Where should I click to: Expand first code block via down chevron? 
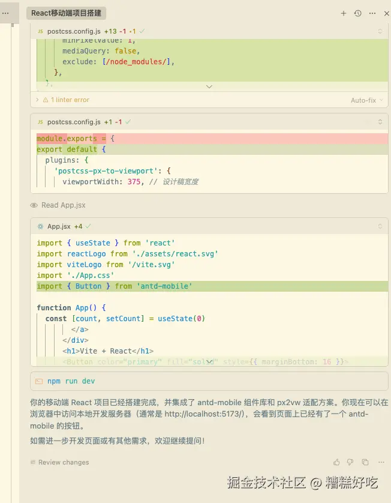(x=209, y=86)
